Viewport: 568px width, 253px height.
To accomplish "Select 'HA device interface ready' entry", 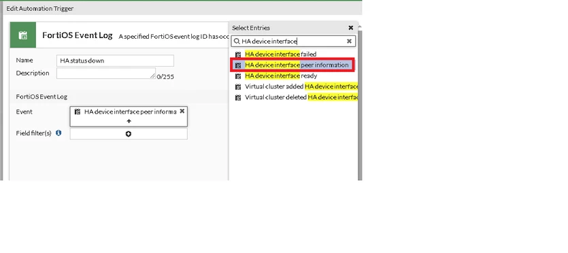I will coord(293,76).
